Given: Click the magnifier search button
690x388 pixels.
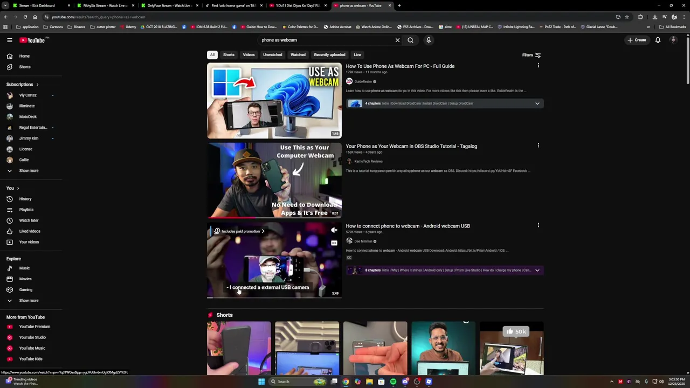Looking at the screenshot, I should pos(410,40).
